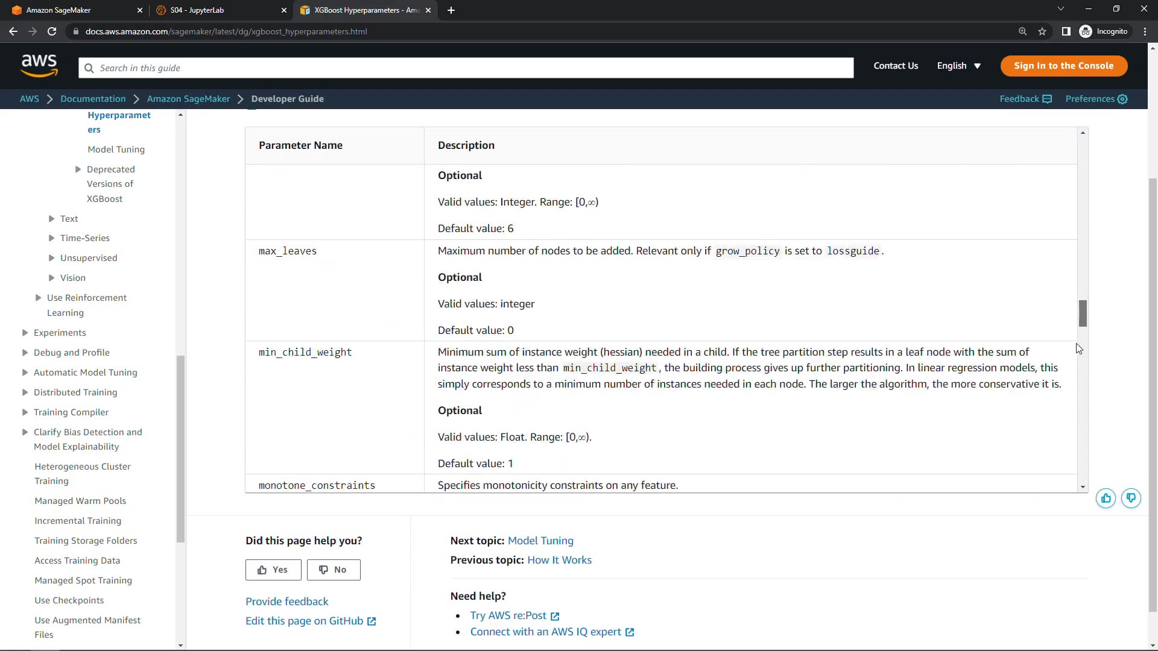This screenshot has width=1158, height=651.
Task: Expand the Experiments sidebar section
Action: (x=25, y=333)
